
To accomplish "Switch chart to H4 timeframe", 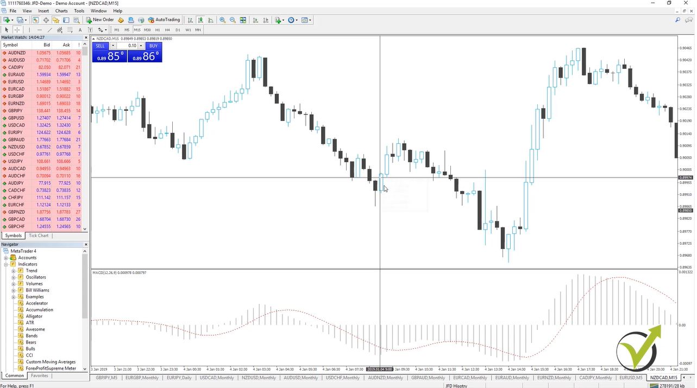I will 167,29.
